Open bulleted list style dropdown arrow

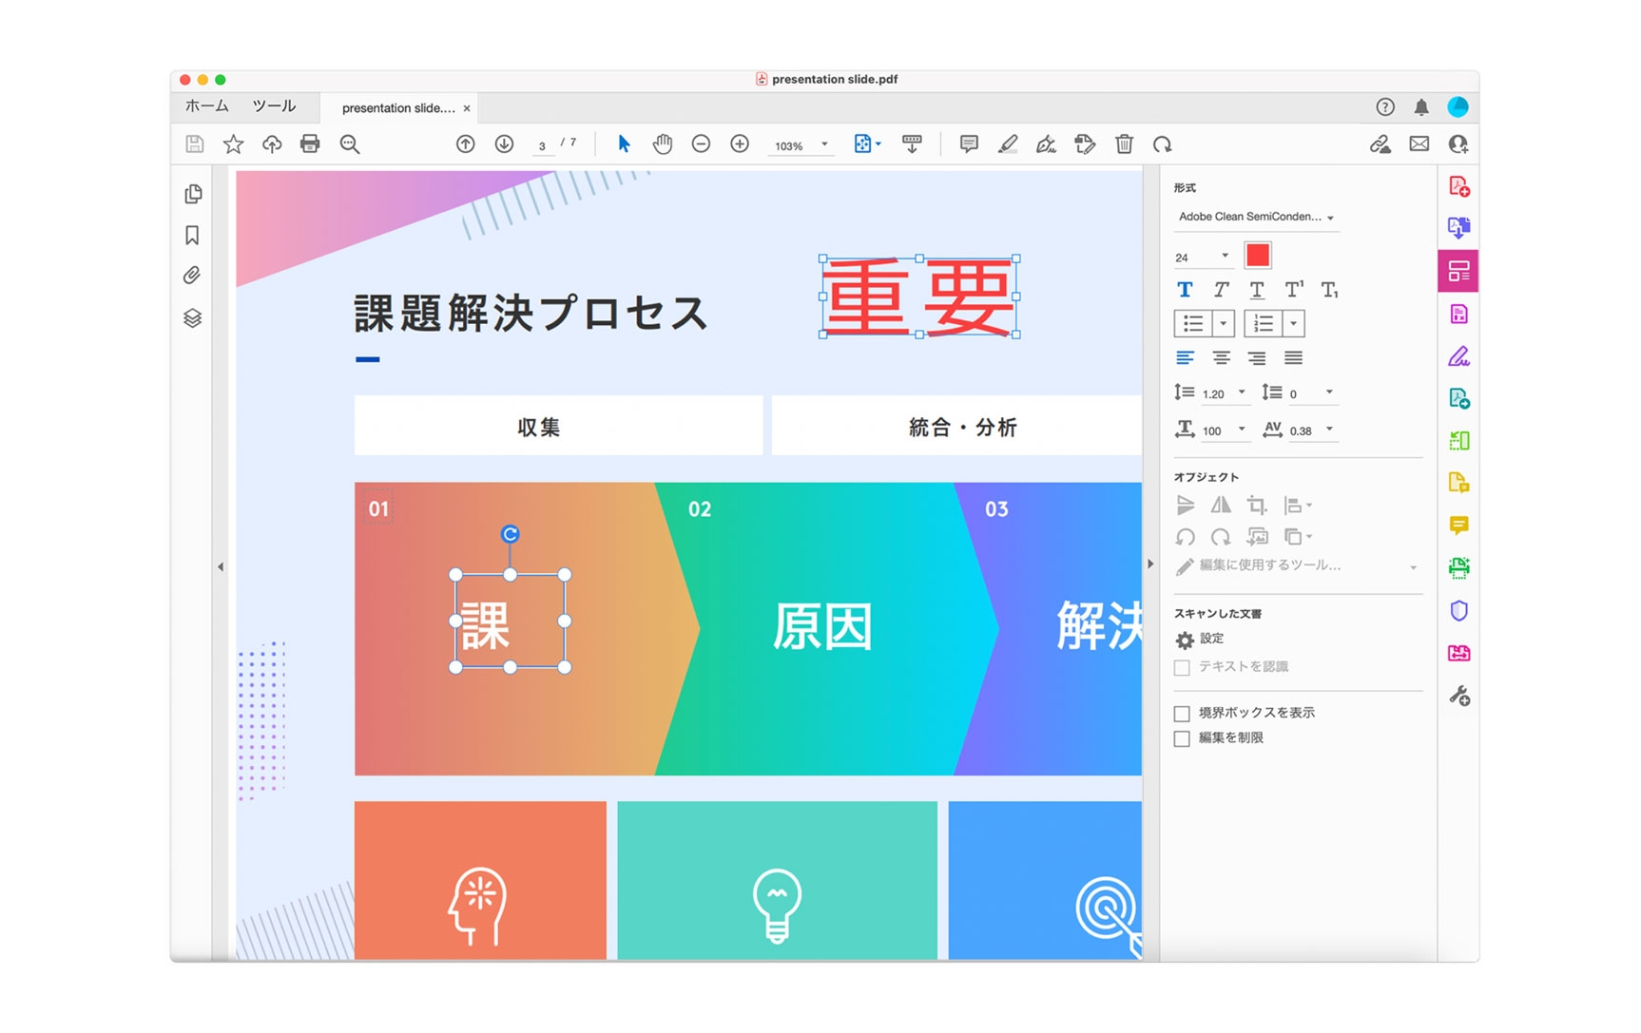1224,324
